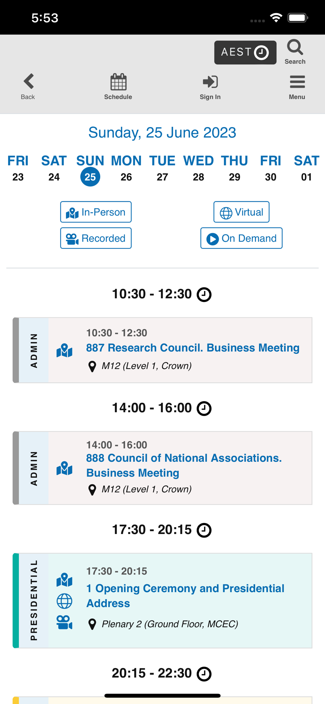Open 887 Research Council. Business Meeting
Screen dimensions: 325x704
tap(193, 347)
